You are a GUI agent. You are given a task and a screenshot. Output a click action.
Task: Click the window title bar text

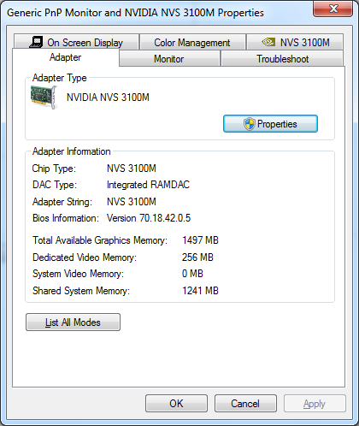135,13
